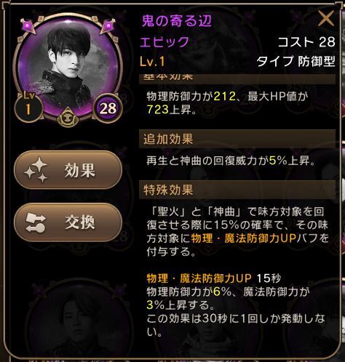Image resolution: width=345 pixels, height=362 pixels.
Task: Click the Lv 1 level badge
Action: coord(28,107)
